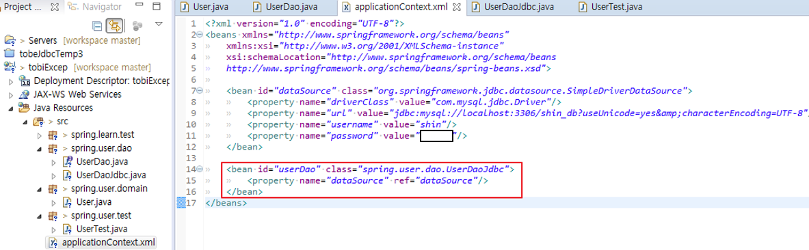Click the marker on line 17 ruler
809x250 pixels.
coord(181,203)
